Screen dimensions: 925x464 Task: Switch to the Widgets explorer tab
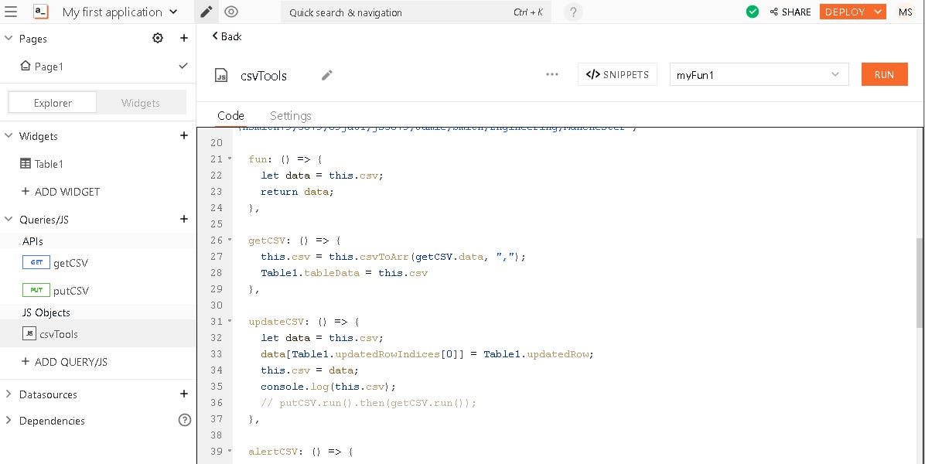[142, 101]
